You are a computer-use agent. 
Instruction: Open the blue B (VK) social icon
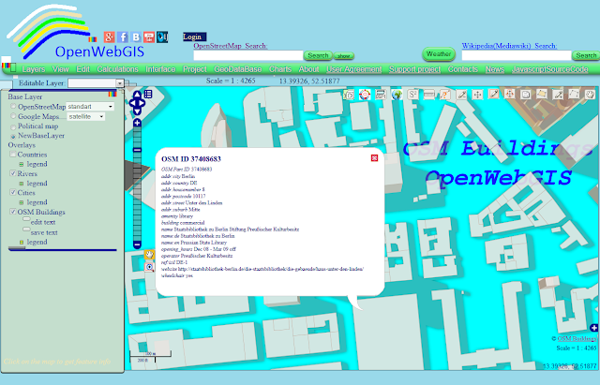136,37
